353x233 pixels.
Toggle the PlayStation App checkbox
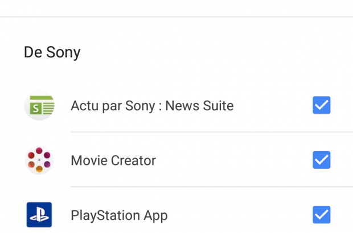tap(322, 215)
